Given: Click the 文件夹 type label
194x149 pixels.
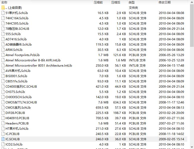Looking at the screenshot, I should pyautogui.click(x=133, y=8).
